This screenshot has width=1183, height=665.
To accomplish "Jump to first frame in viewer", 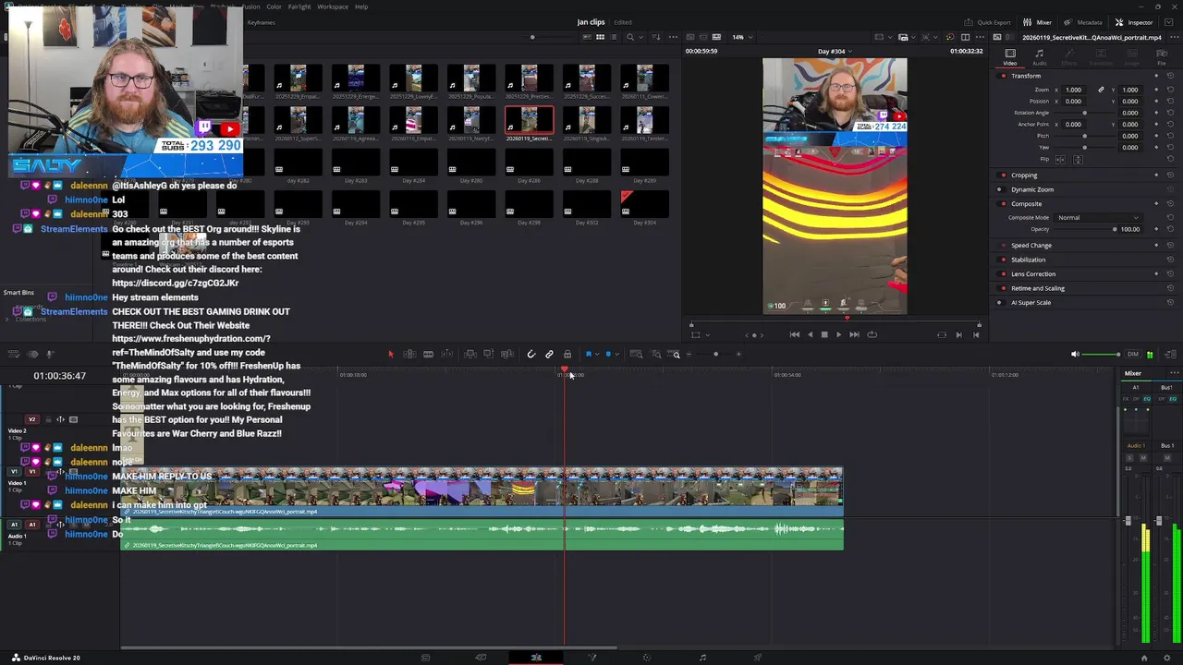I will tap(795, 334).
